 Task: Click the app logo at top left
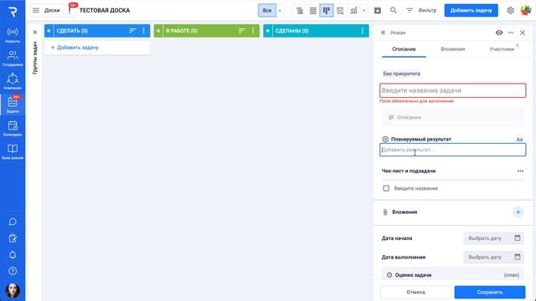tap(13, 11)
